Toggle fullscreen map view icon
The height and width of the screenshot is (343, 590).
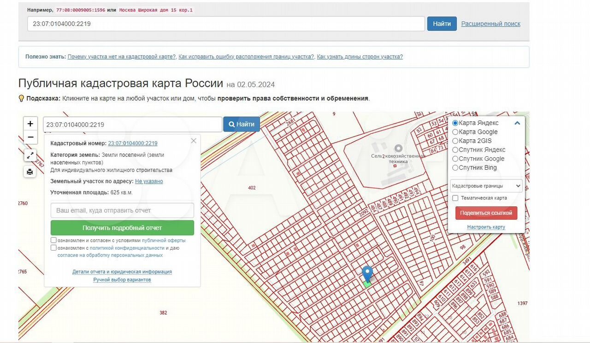(x=30, y=155)
